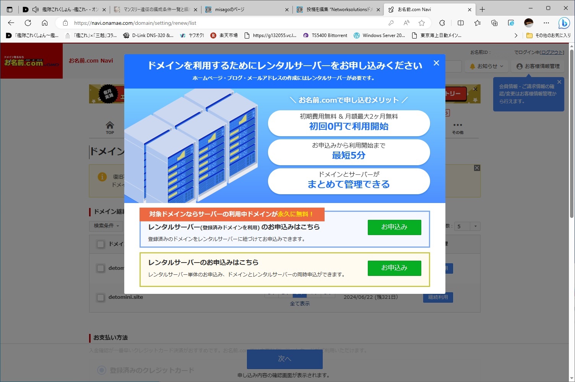View site information lock icon
The height and width of the screenshot is (382, 575).
[x=65, y=23]
